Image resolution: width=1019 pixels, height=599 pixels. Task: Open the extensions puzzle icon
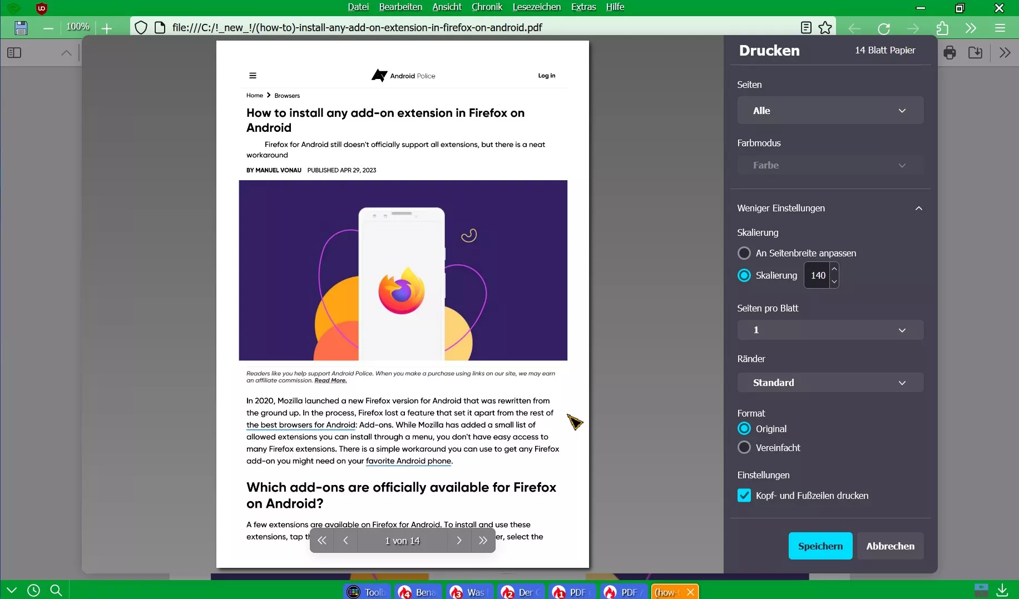click(x=942, y=28)
